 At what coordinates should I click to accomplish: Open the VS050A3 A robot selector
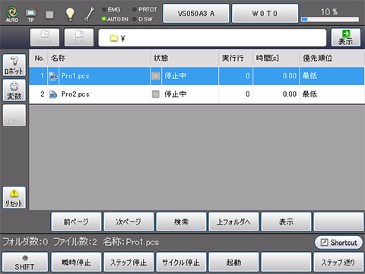[x=196, y=14]
